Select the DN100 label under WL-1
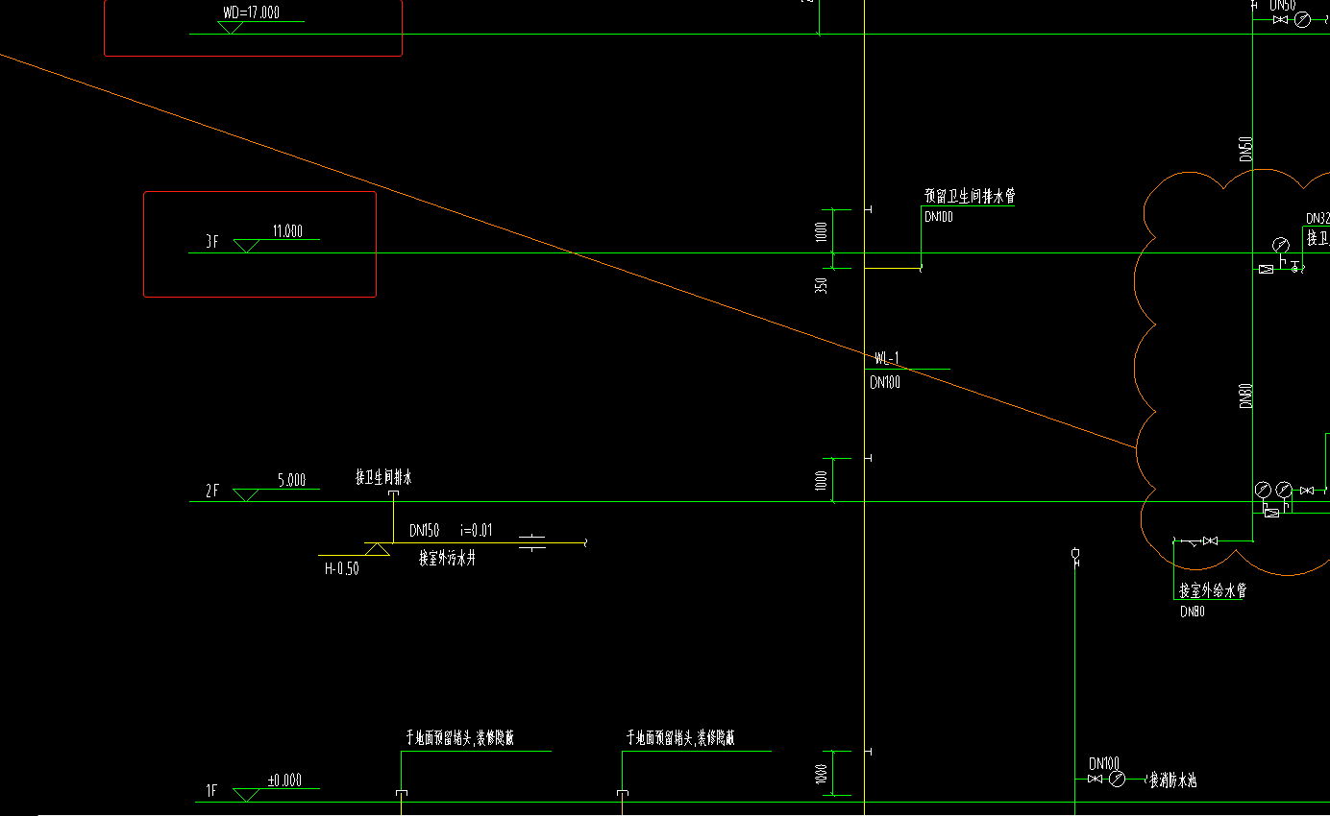 pos(885,383)
